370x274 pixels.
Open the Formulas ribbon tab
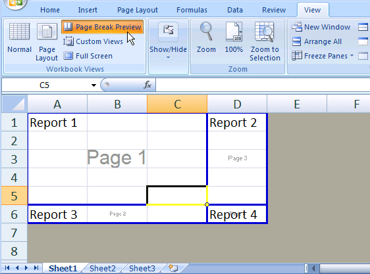tap(192, 10)
